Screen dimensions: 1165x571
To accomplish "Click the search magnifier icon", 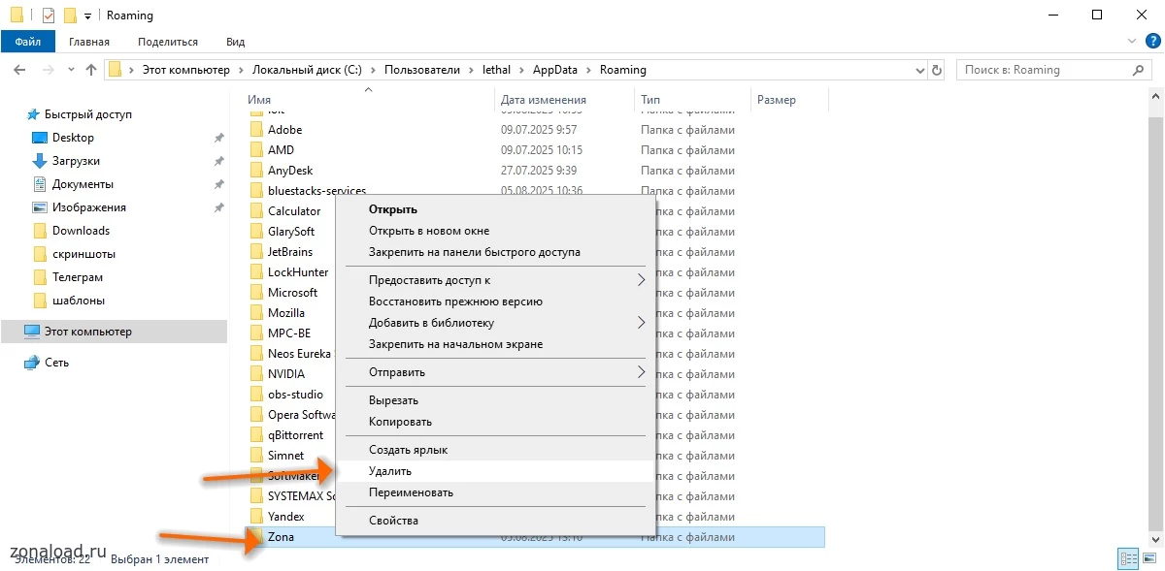I will (x=1140, y=70).
